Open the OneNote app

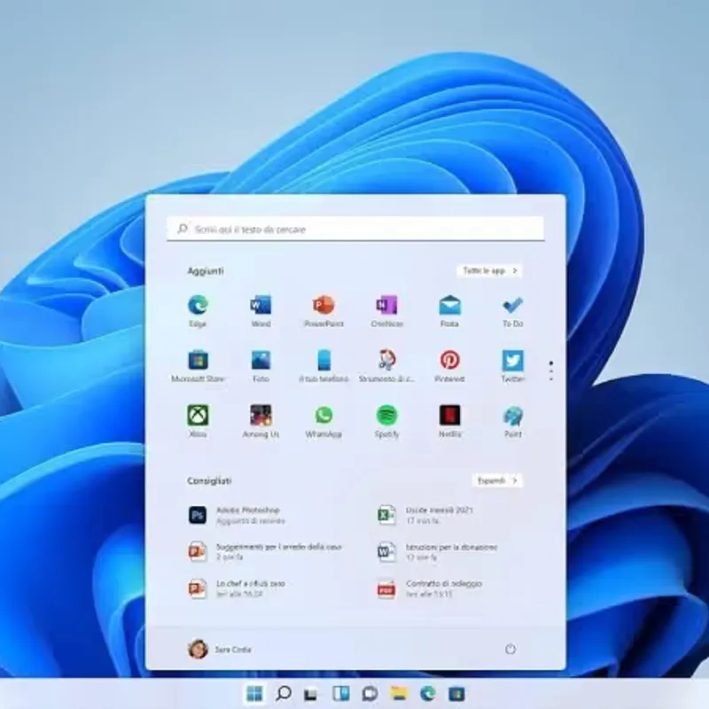[386, 310]
